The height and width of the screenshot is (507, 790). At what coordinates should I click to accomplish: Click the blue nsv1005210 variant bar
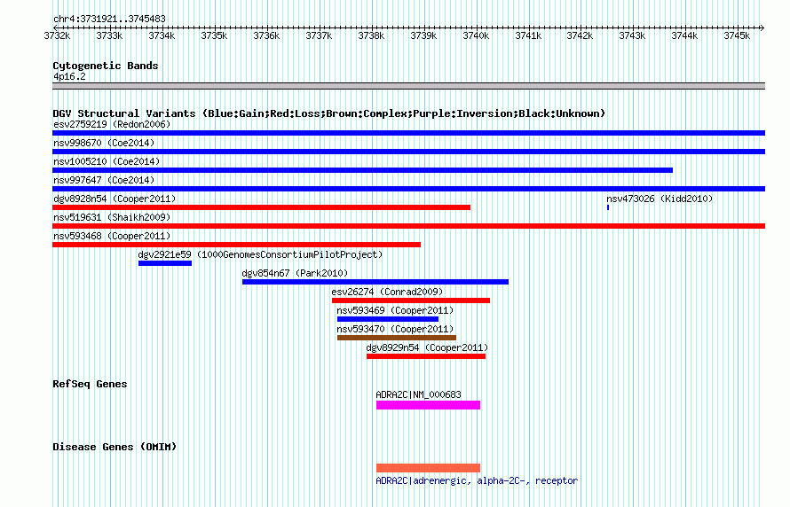(x=363, y=170)
